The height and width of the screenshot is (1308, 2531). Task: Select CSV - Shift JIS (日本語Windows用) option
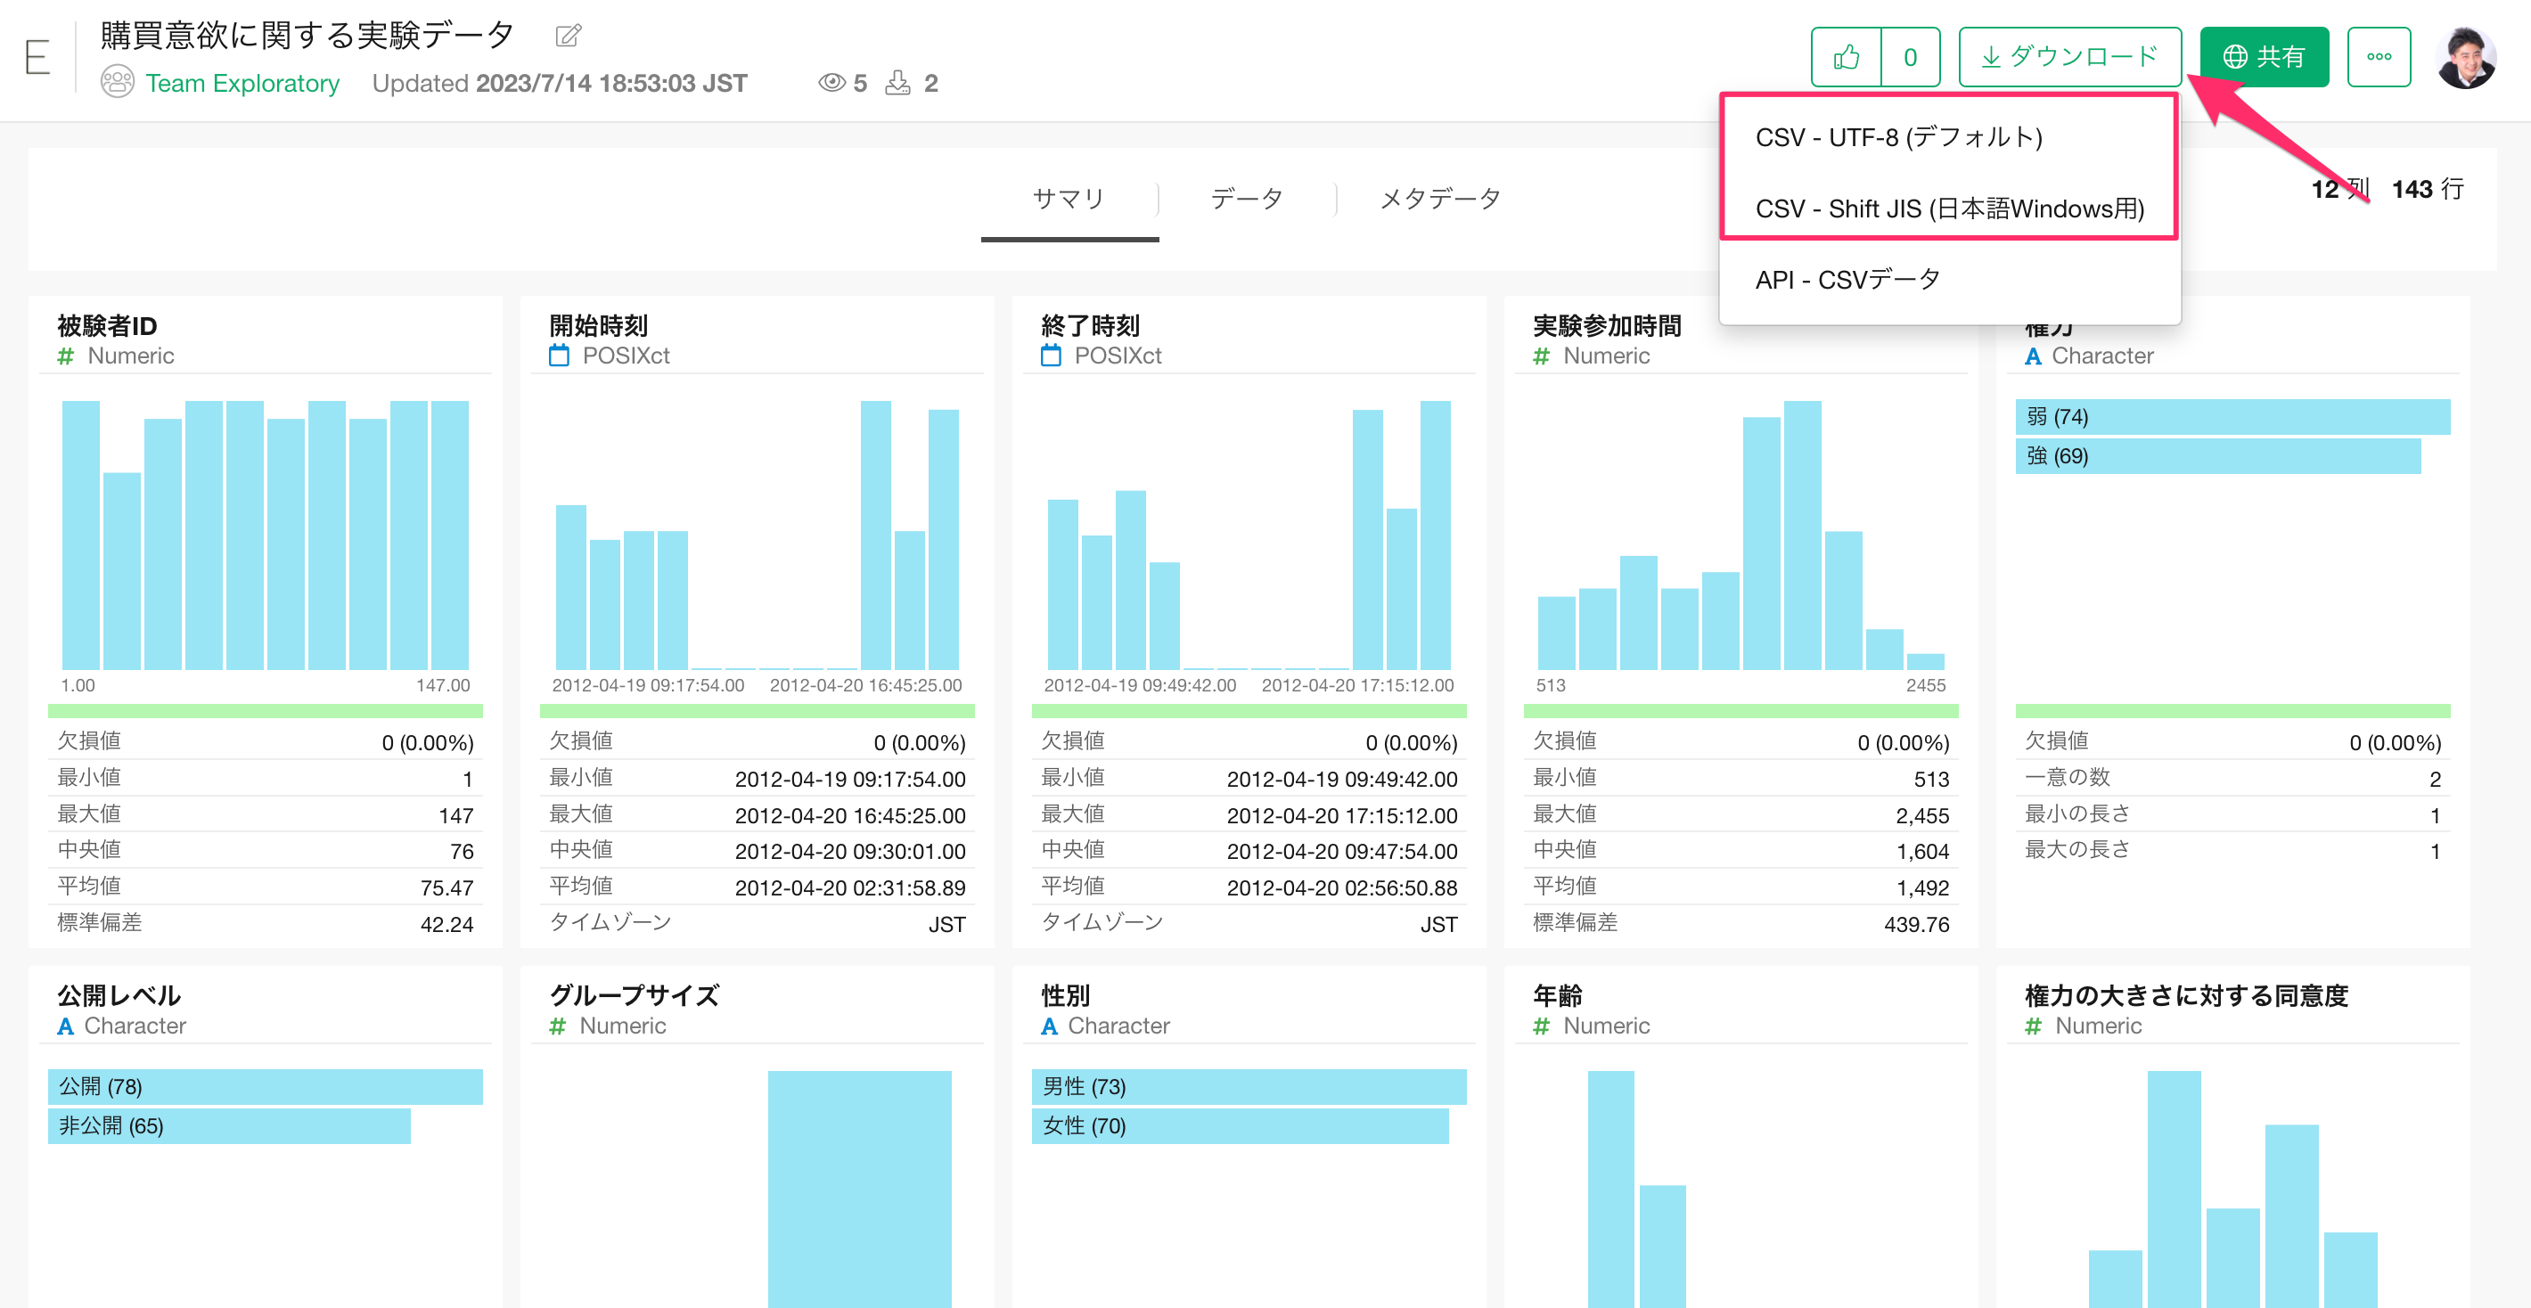click(1949, 209)
